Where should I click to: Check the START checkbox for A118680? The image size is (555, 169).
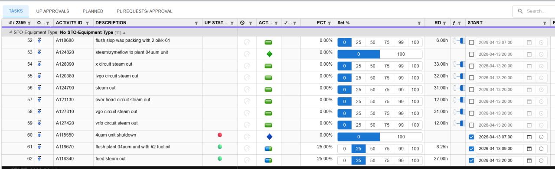[471, 42]
